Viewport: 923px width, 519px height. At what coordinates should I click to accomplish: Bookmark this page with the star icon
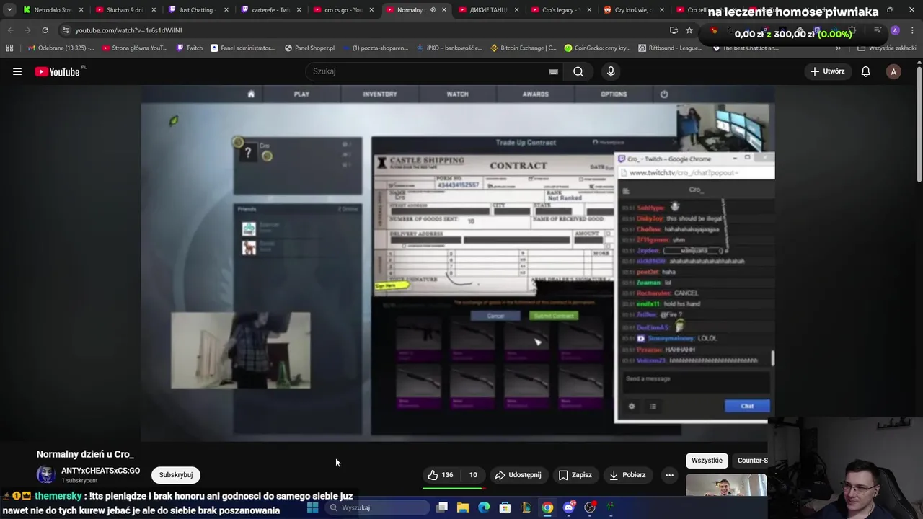pos(689,30)
